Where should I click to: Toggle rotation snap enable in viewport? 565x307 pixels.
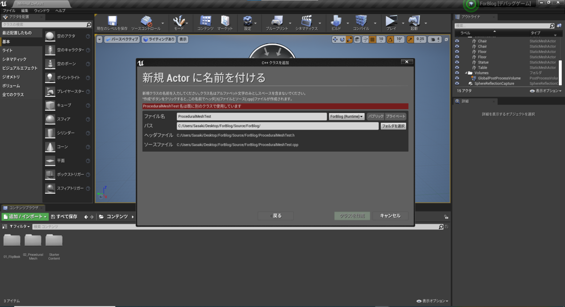390,40
